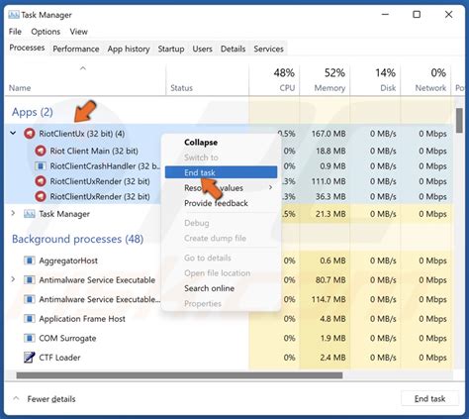Click the AggregatorHost process icon
469x419 pixels.
tap(30, 261)
